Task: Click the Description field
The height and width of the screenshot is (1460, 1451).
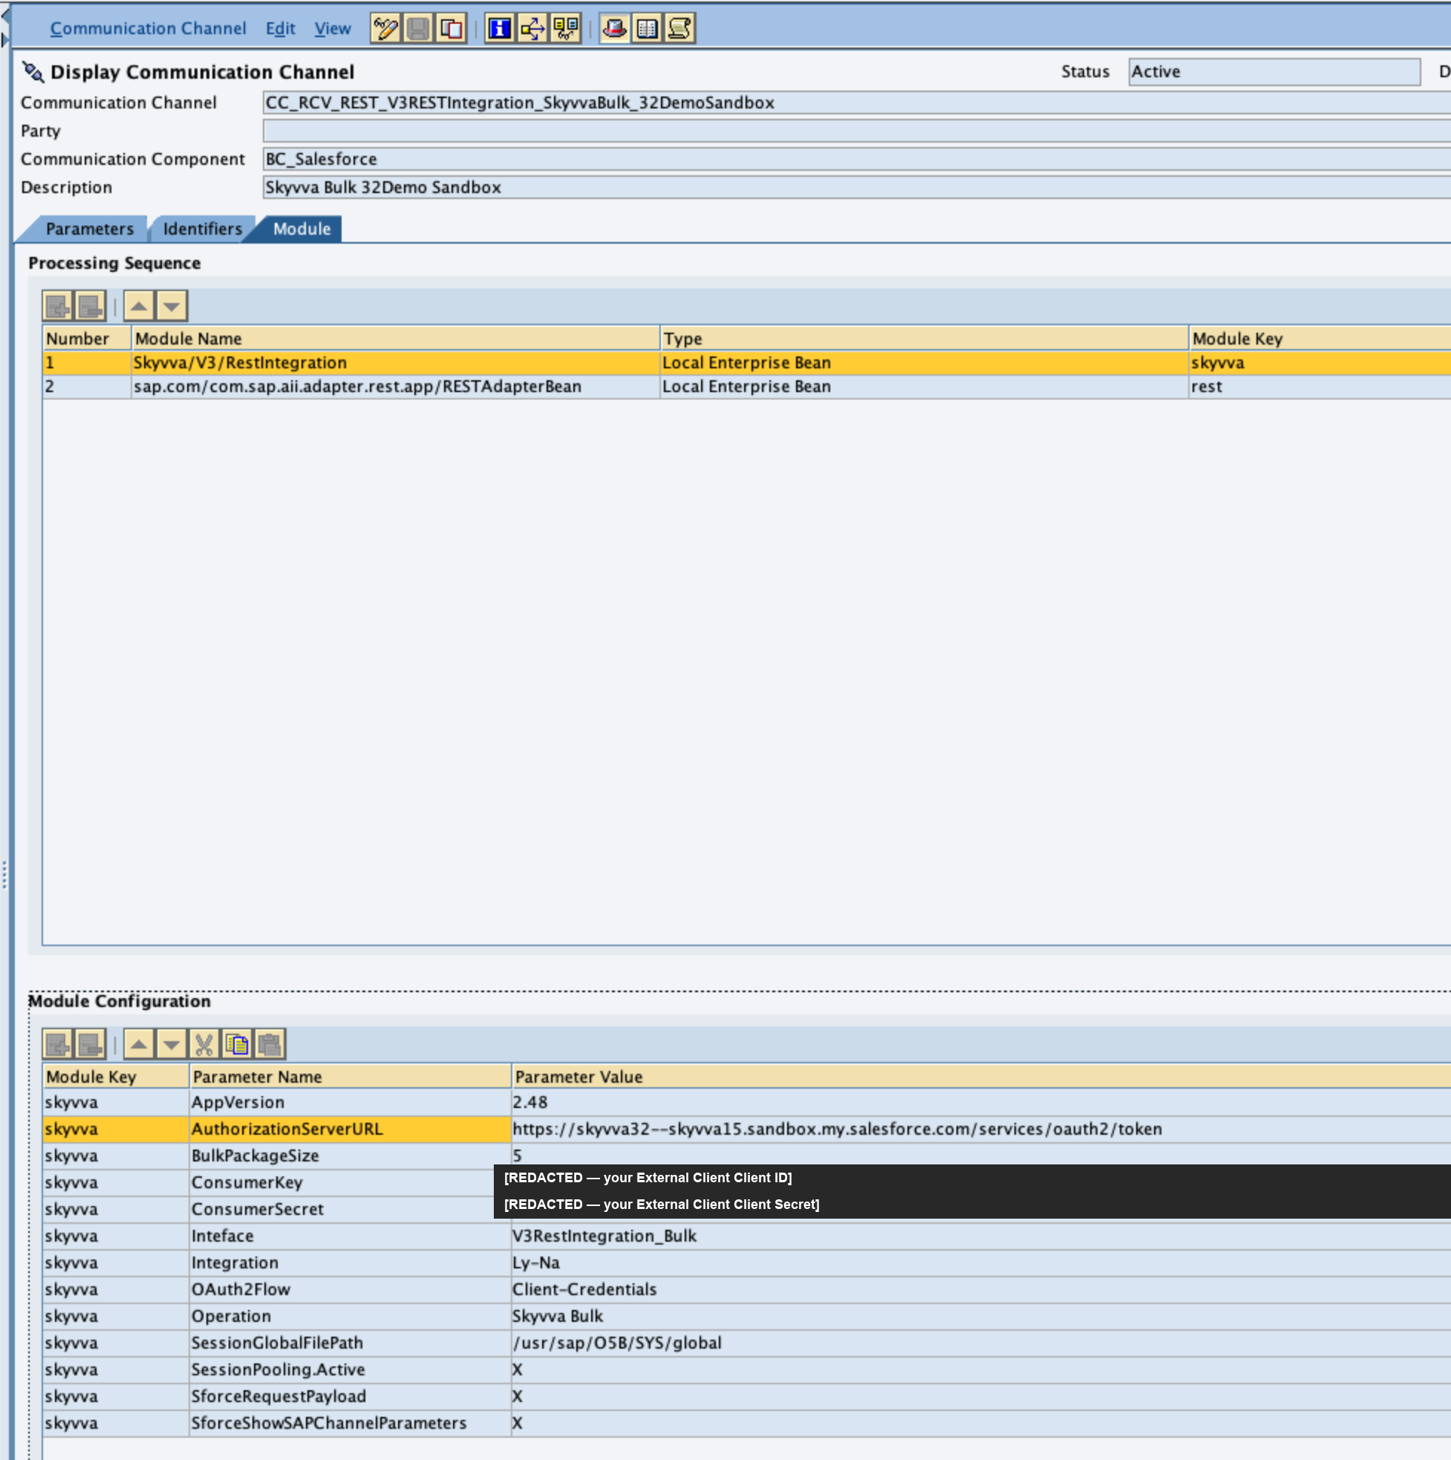Action: [857, 187]
